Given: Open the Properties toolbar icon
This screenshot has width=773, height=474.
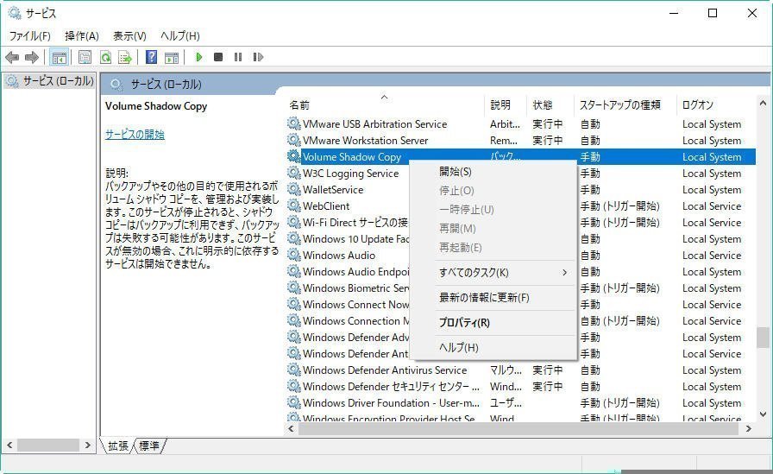Looking at the screenshot, I should pyautogui.click(x=85, y=57).
